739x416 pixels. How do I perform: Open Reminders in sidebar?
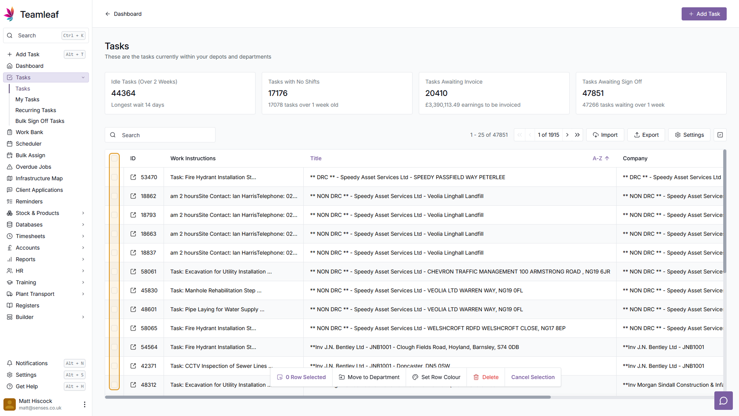point(46,201)
